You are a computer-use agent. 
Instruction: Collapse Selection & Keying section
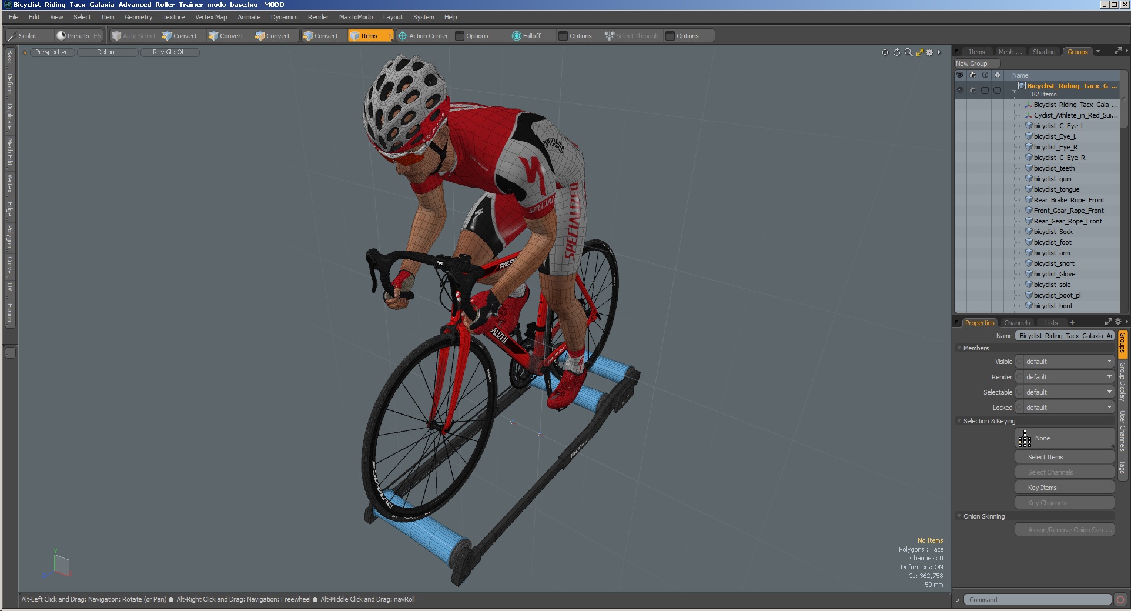(x=959, y=421)
